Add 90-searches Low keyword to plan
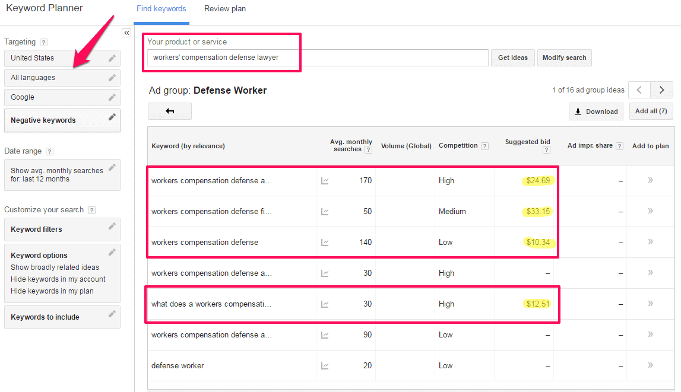 tap(650, 334)
